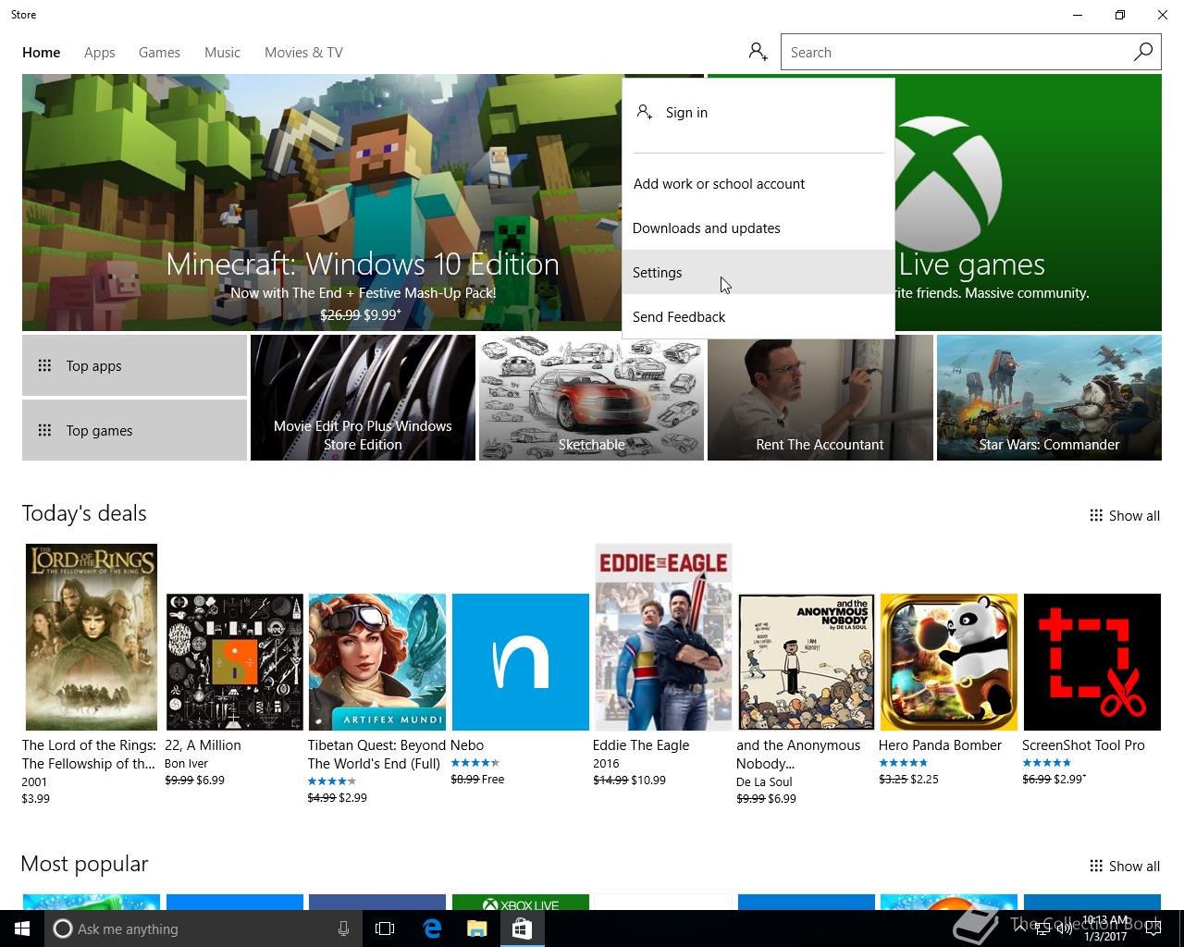This screenshot has width=1184, height=947.
Task: Click the magnifier search icon
Action: tap(1143, 52)
